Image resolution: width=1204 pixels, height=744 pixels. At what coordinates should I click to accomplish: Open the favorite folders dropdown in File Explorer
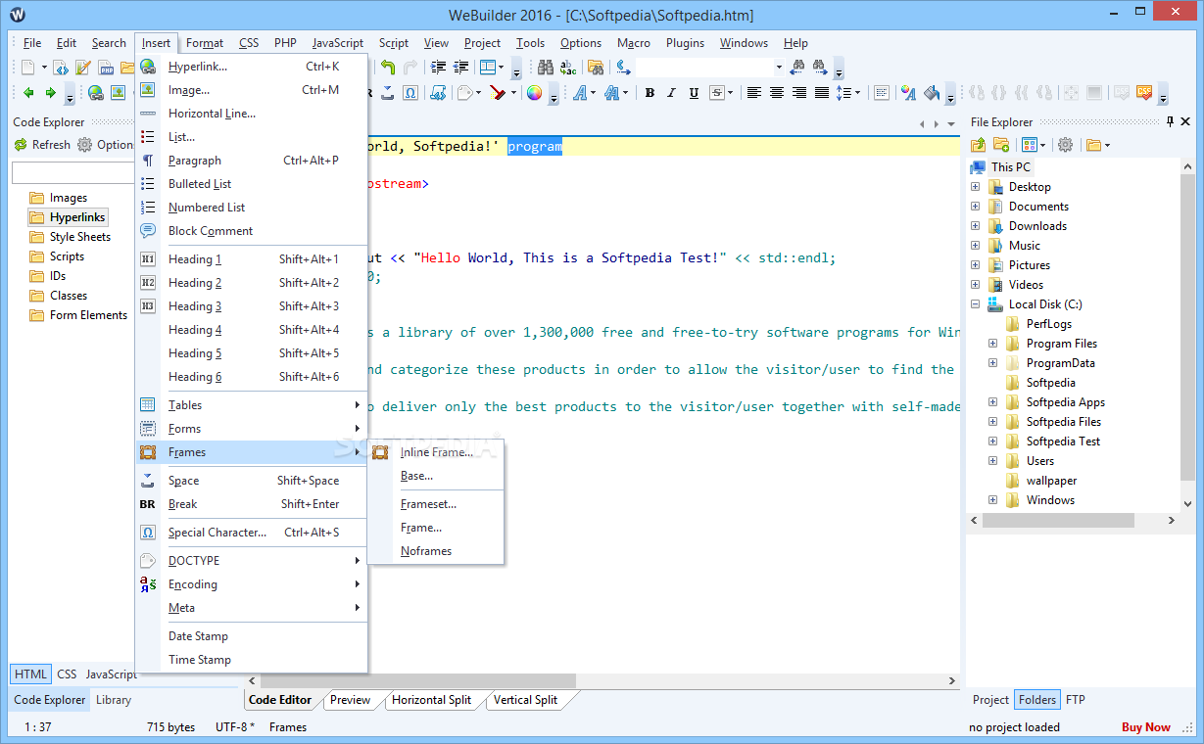tap(1108, 145)
